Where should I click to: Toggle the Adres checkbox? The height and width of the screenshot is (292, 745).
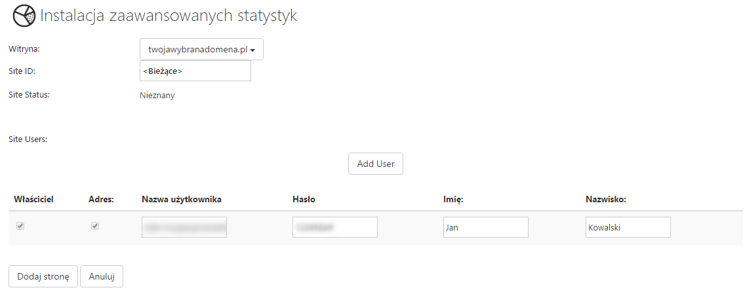pos(95,226)
